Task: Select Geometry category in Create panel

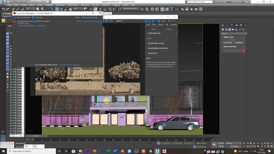Action: [223, 30]
